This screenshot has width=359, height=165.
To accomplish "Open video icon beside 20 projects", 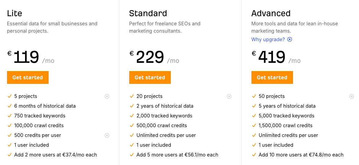I will [229, 96].
